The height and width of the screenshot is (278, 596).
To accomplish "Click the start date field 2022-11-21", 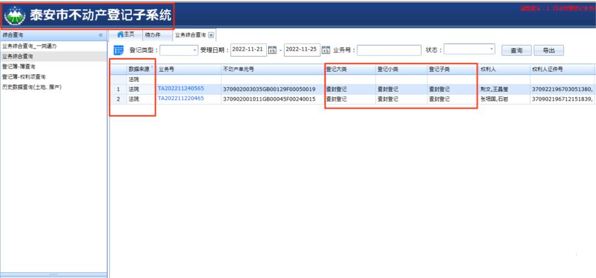I will tap(248, 50).
